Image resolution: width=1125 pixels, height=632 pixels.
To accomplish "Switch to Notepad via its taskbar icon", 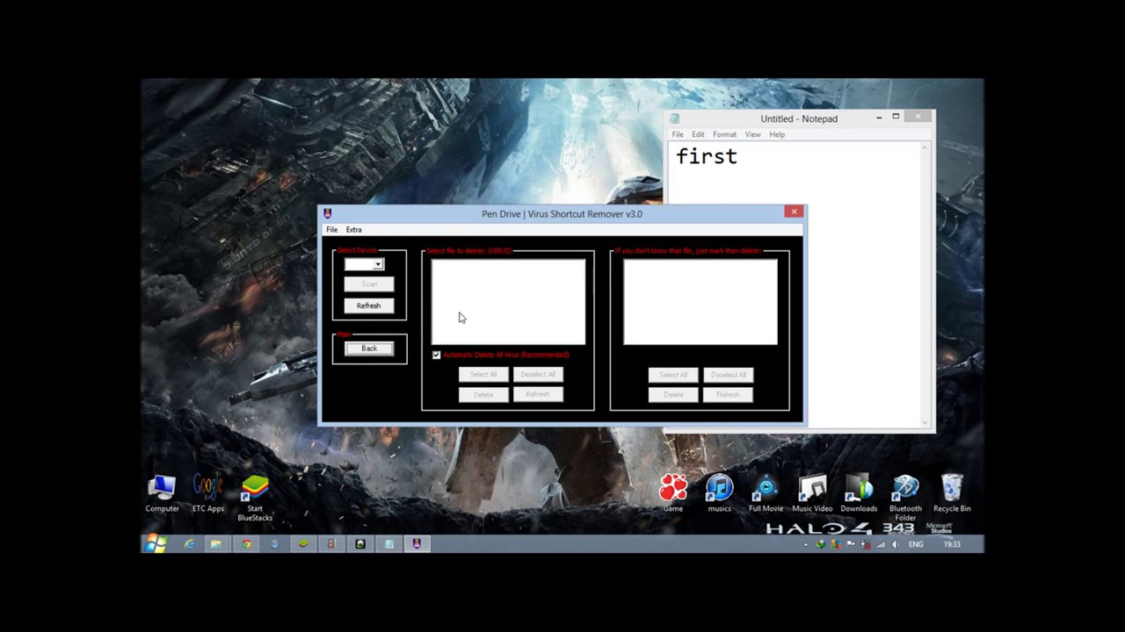I will coord(388,544).
